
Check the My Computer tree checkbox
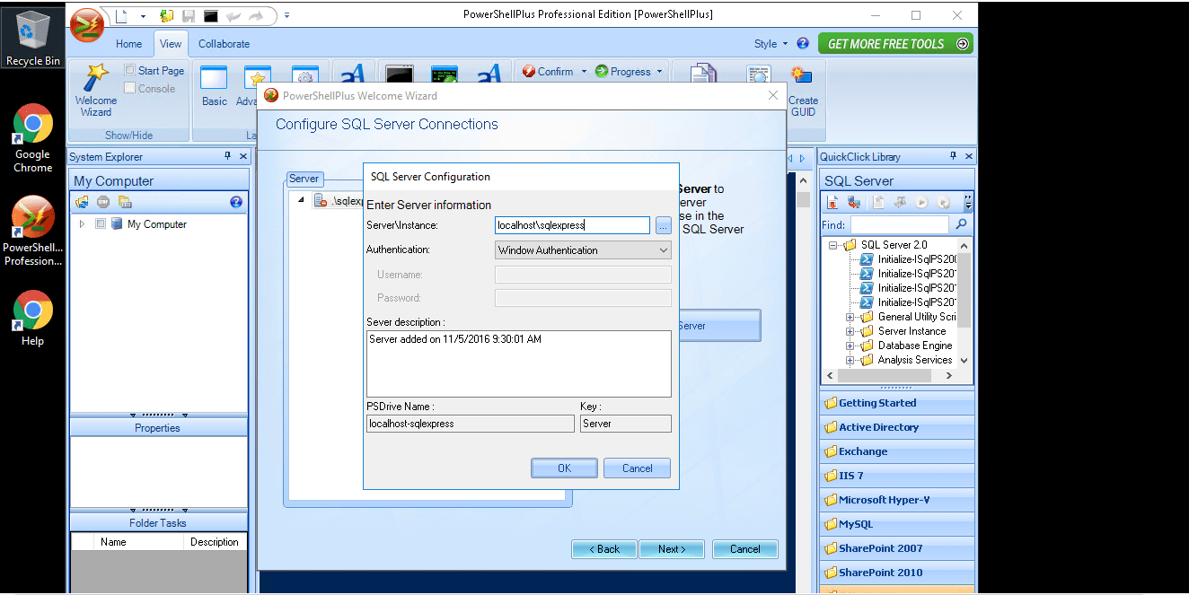(x=101, y=224)
